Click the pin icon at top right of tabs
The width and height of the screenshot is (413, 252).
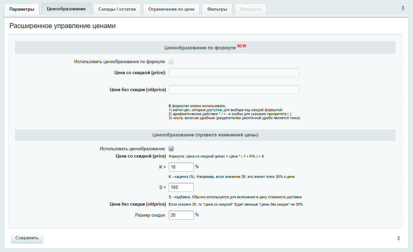point(403,9)
